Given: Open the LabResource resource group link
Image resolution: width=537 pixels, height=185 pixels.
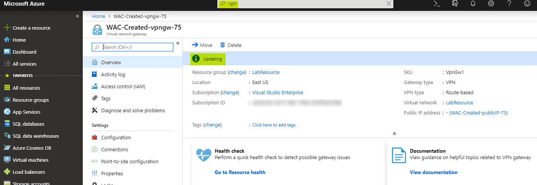Looking at the screenshot, I should coord(266,72).
